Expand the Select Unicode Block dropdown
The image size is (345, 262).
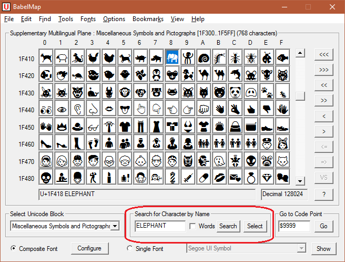(115, 226)
